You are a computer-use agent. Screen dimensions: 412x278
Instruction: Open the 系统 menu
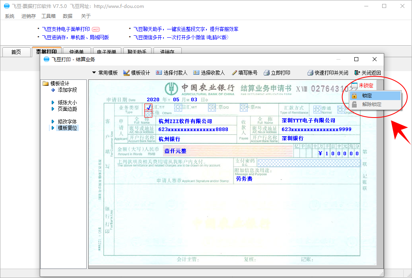(10, 16)
